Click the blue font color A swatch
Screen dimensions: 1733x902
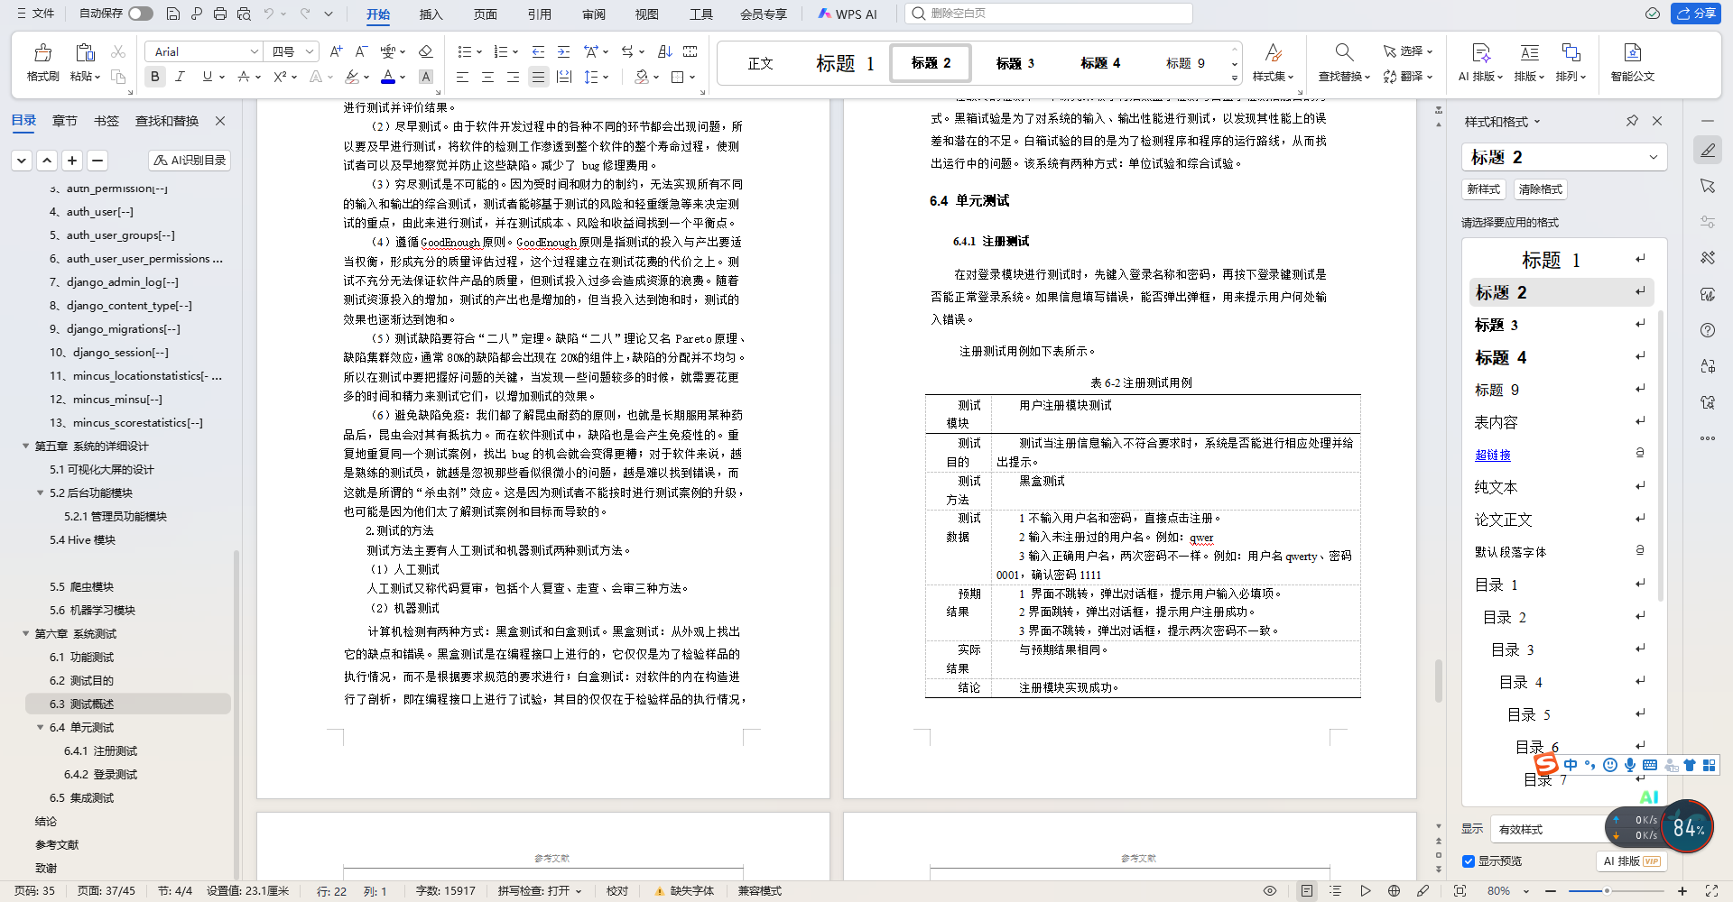pos(388,77)
